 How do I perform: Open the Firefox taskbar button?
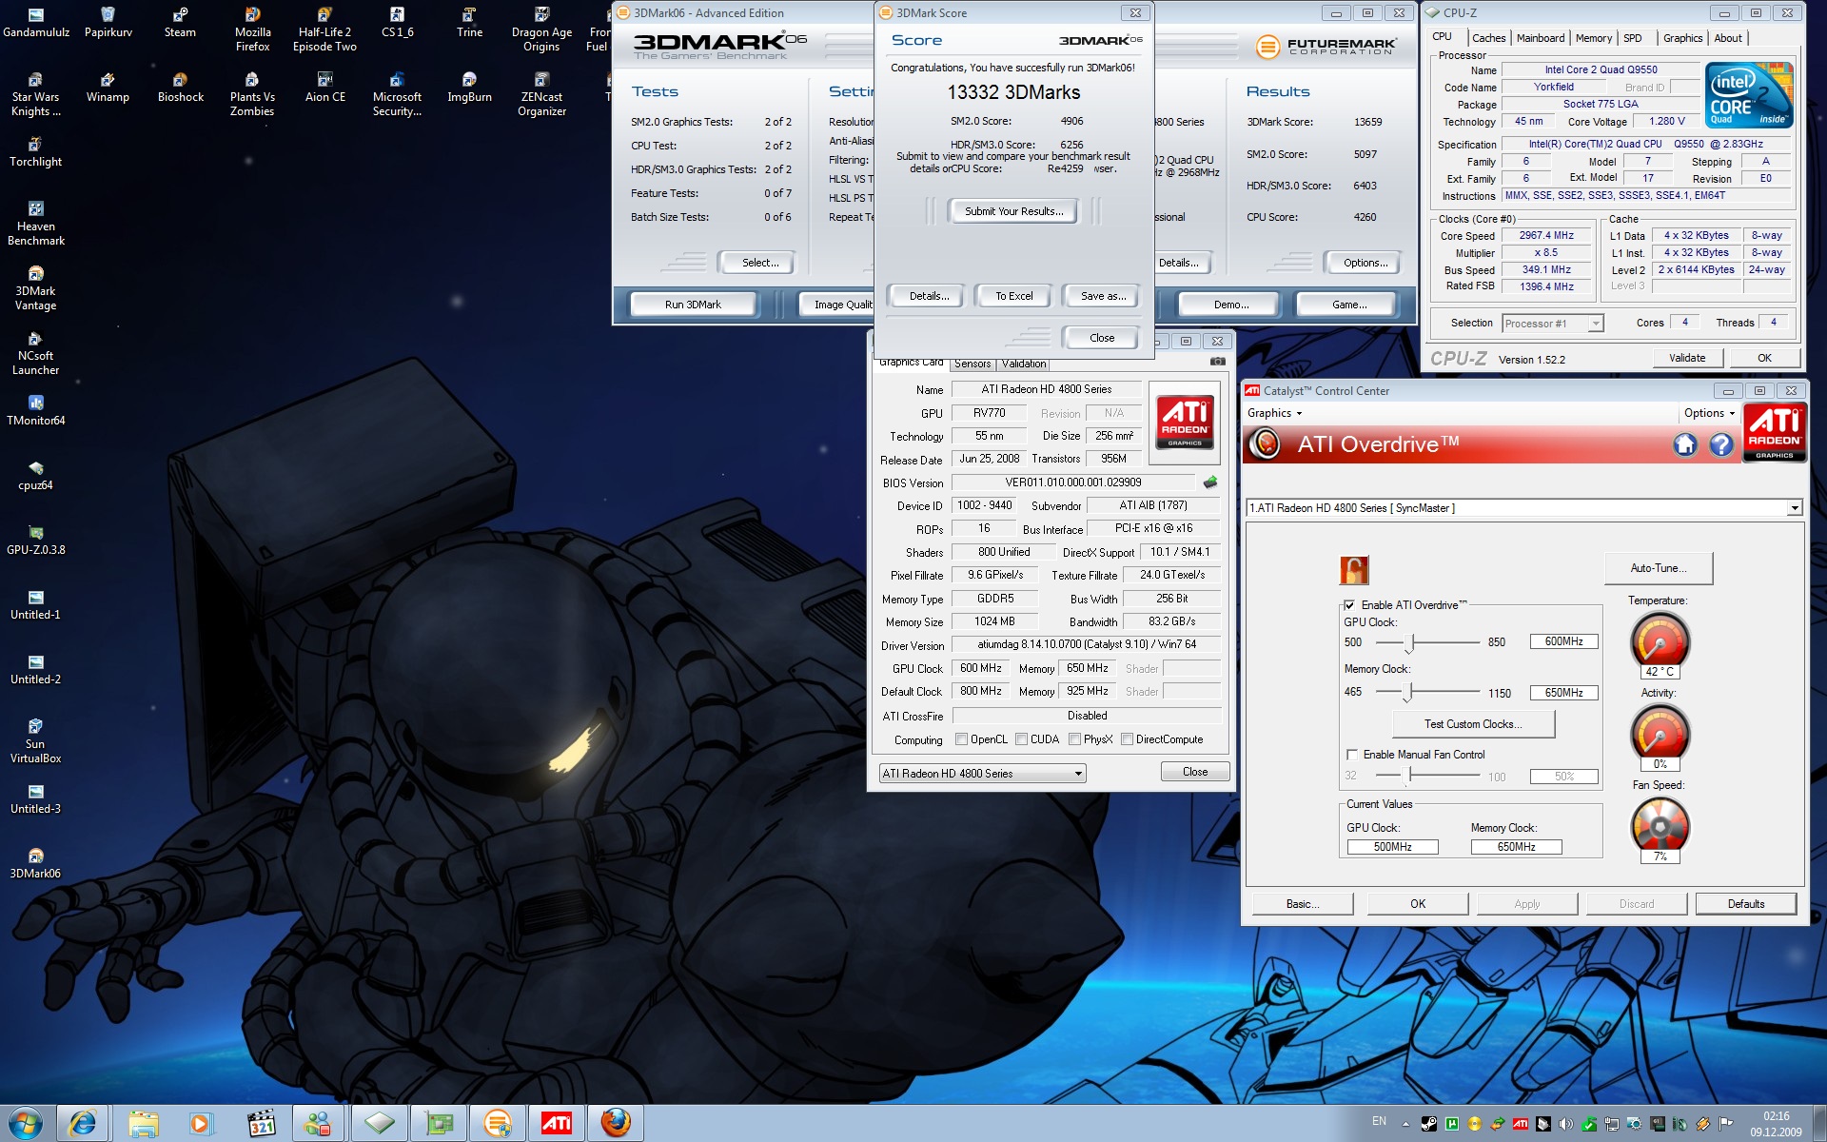pyautogui.click(x=615, y=1124)
